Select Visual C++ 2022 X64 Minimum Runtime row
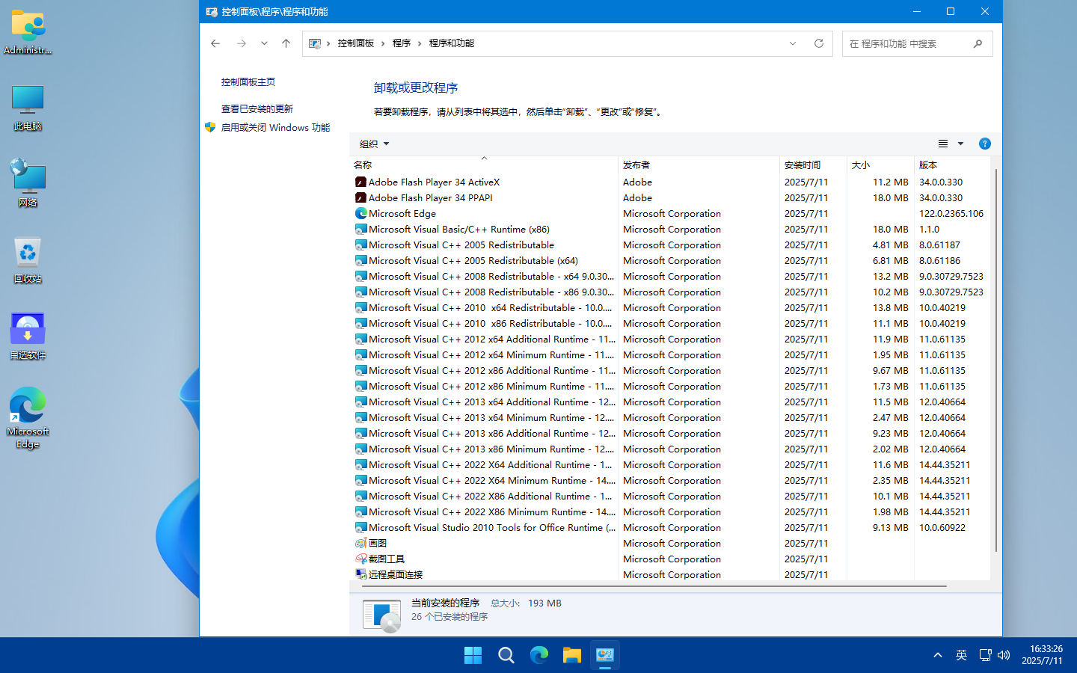This screenshot has height=673, width=1077. point(669,480)
